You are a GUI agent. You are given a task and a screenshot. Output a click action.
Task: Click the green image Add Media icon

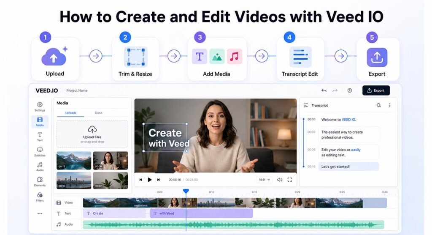pos(217,57)
